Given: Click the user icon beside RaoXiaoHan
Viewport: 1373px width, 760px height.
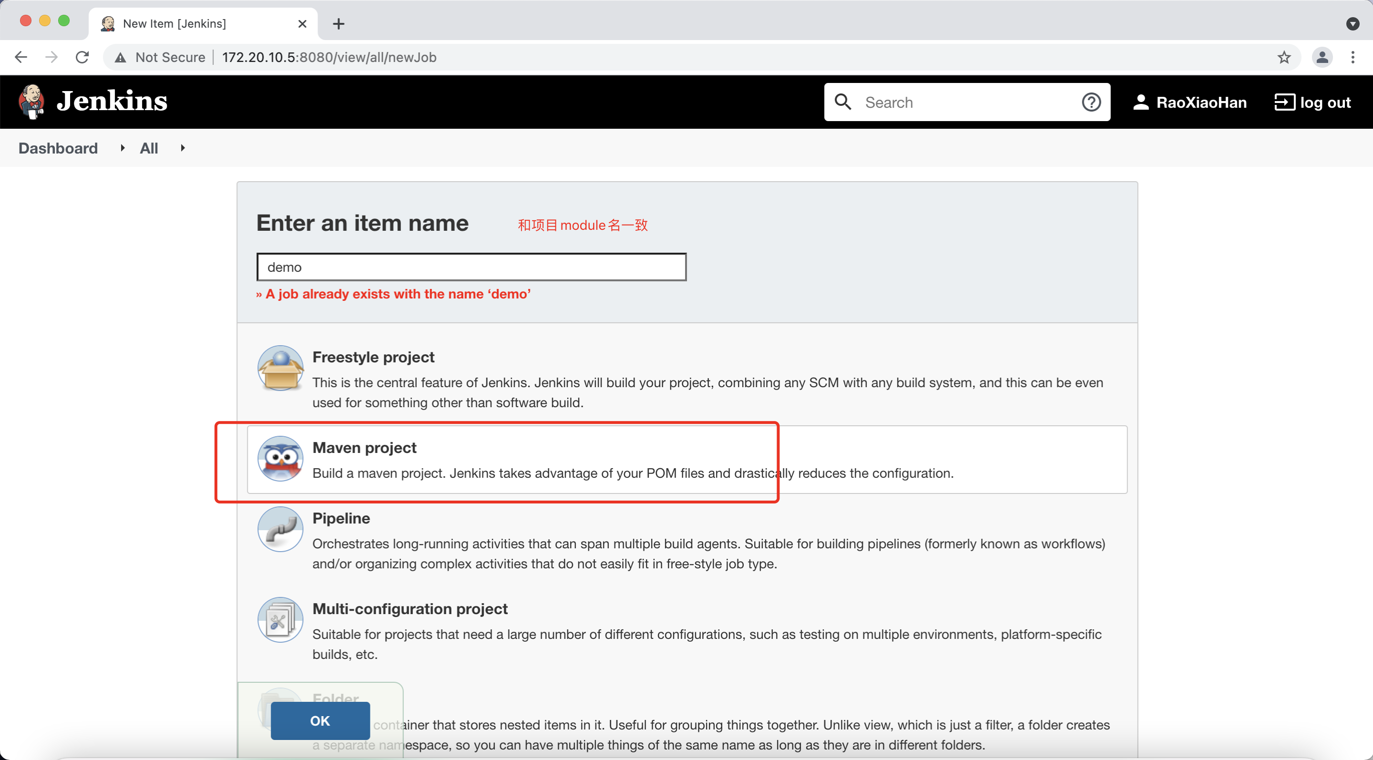Looking at the screenshot, I should tap(1141, 103).
